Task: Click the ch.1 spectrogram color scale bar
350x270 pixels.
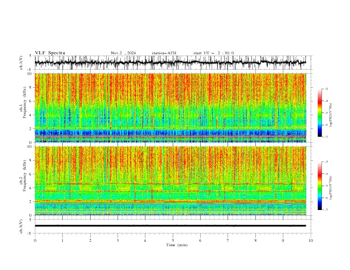Action: (320, 113)
